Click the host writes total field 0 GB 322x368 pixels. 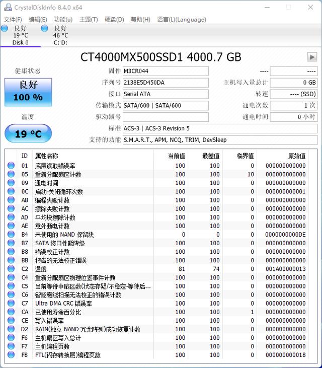point(294,83)
